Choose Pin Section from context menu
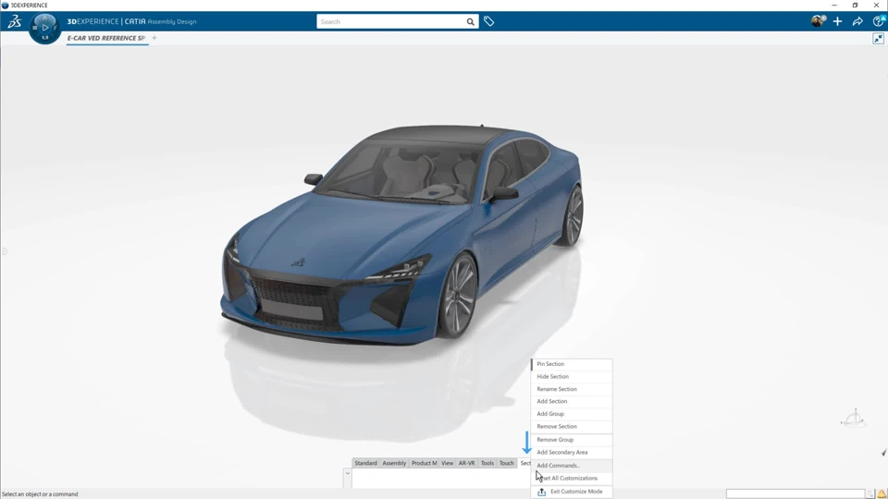The image size is (888, 499). pos(572,364)
